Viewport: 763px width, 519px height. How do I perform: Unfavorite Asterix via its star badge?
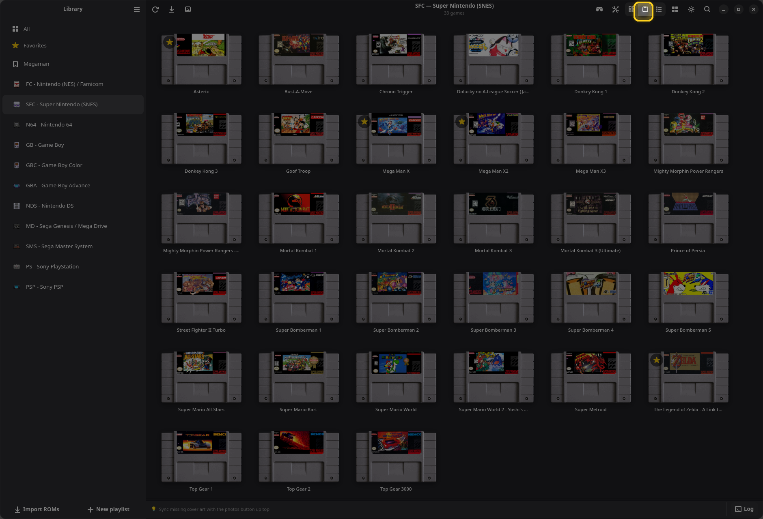click(x=170, y=42)
